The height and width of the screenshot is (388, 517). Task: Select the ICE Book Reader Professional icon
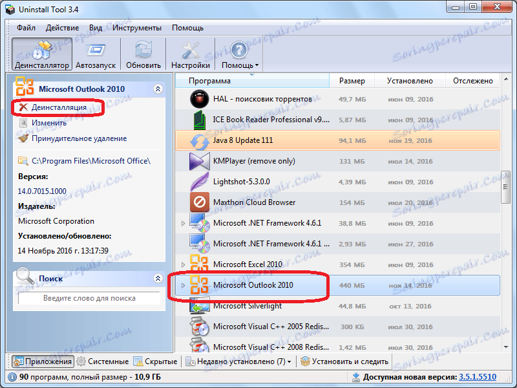[199, 120]
